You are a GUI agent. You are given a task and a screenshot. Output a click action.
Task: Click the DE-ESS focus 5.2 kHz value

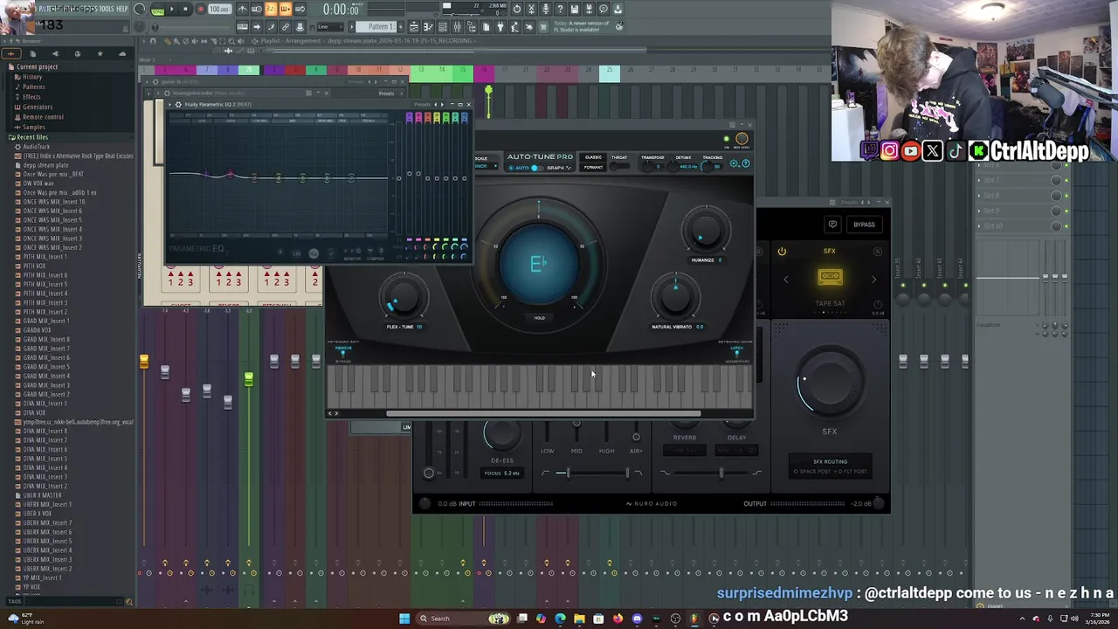coord(502,473)
